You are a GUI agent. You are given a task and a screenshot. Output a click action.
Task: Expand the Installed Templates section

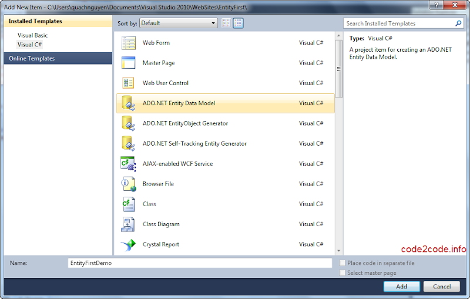coord(35,21)
